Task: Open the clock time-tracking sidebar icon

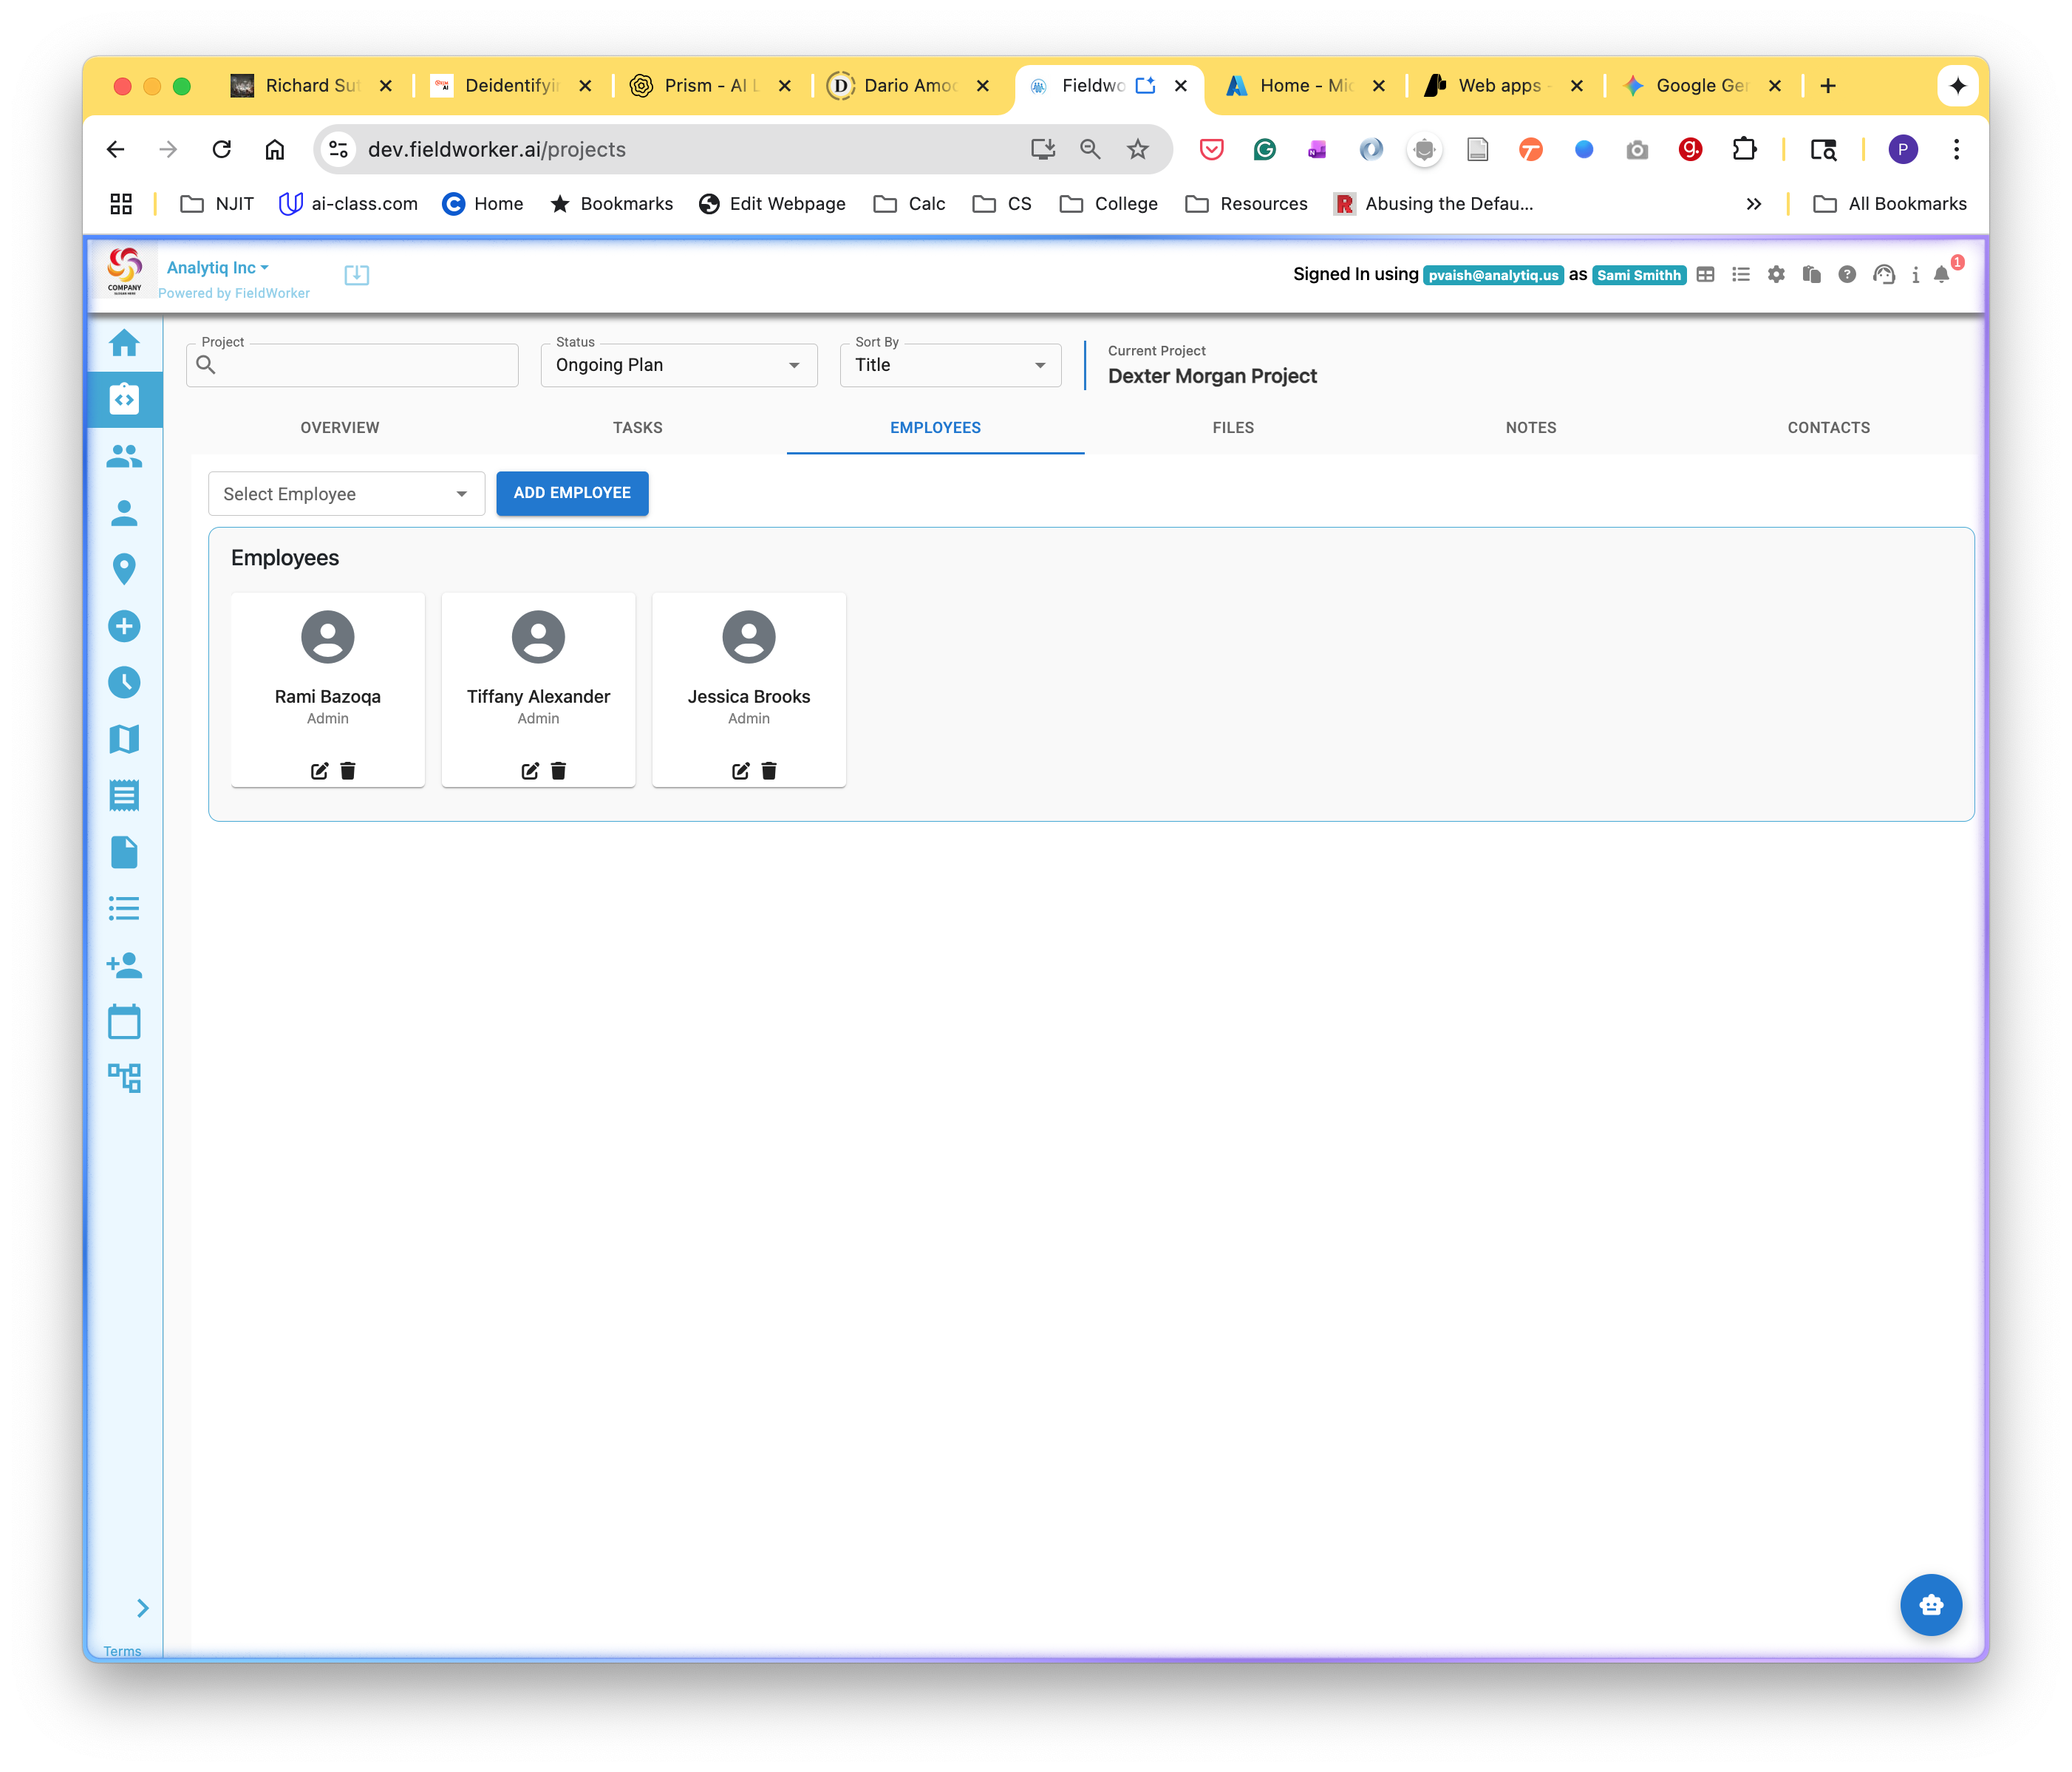Action: click(124, 683)
